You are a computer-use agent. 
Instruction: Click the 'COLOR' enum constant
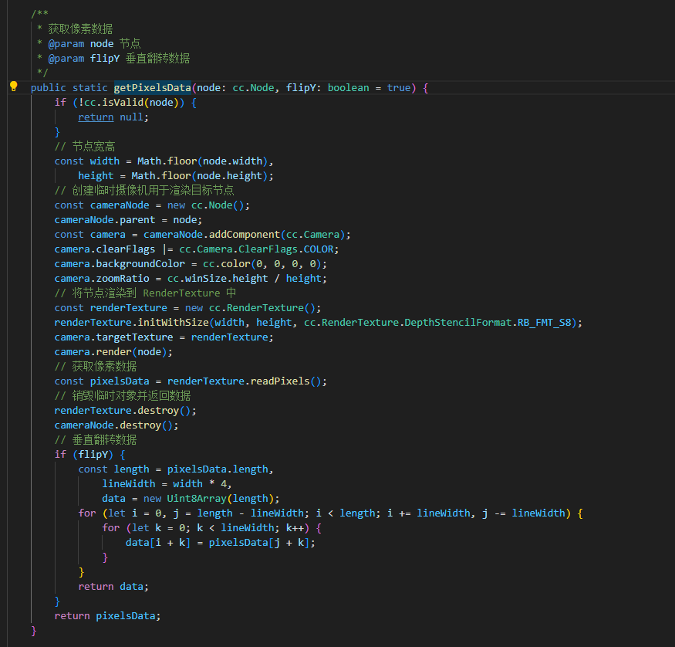pyautogui.click(x=319, y=249)
